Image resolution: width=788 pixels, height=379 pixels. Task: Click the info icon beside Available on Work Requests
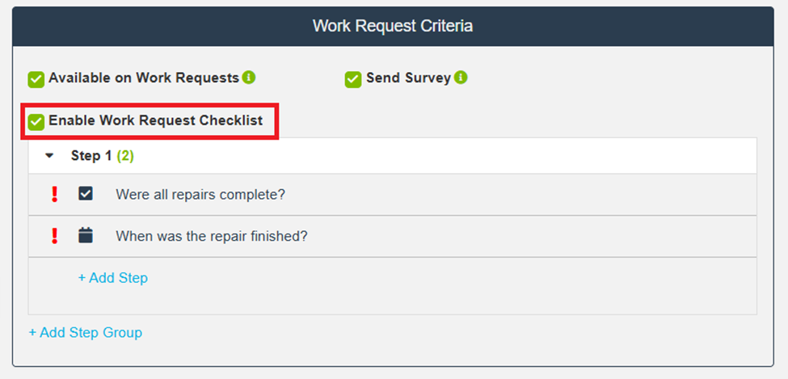point(249,78)
